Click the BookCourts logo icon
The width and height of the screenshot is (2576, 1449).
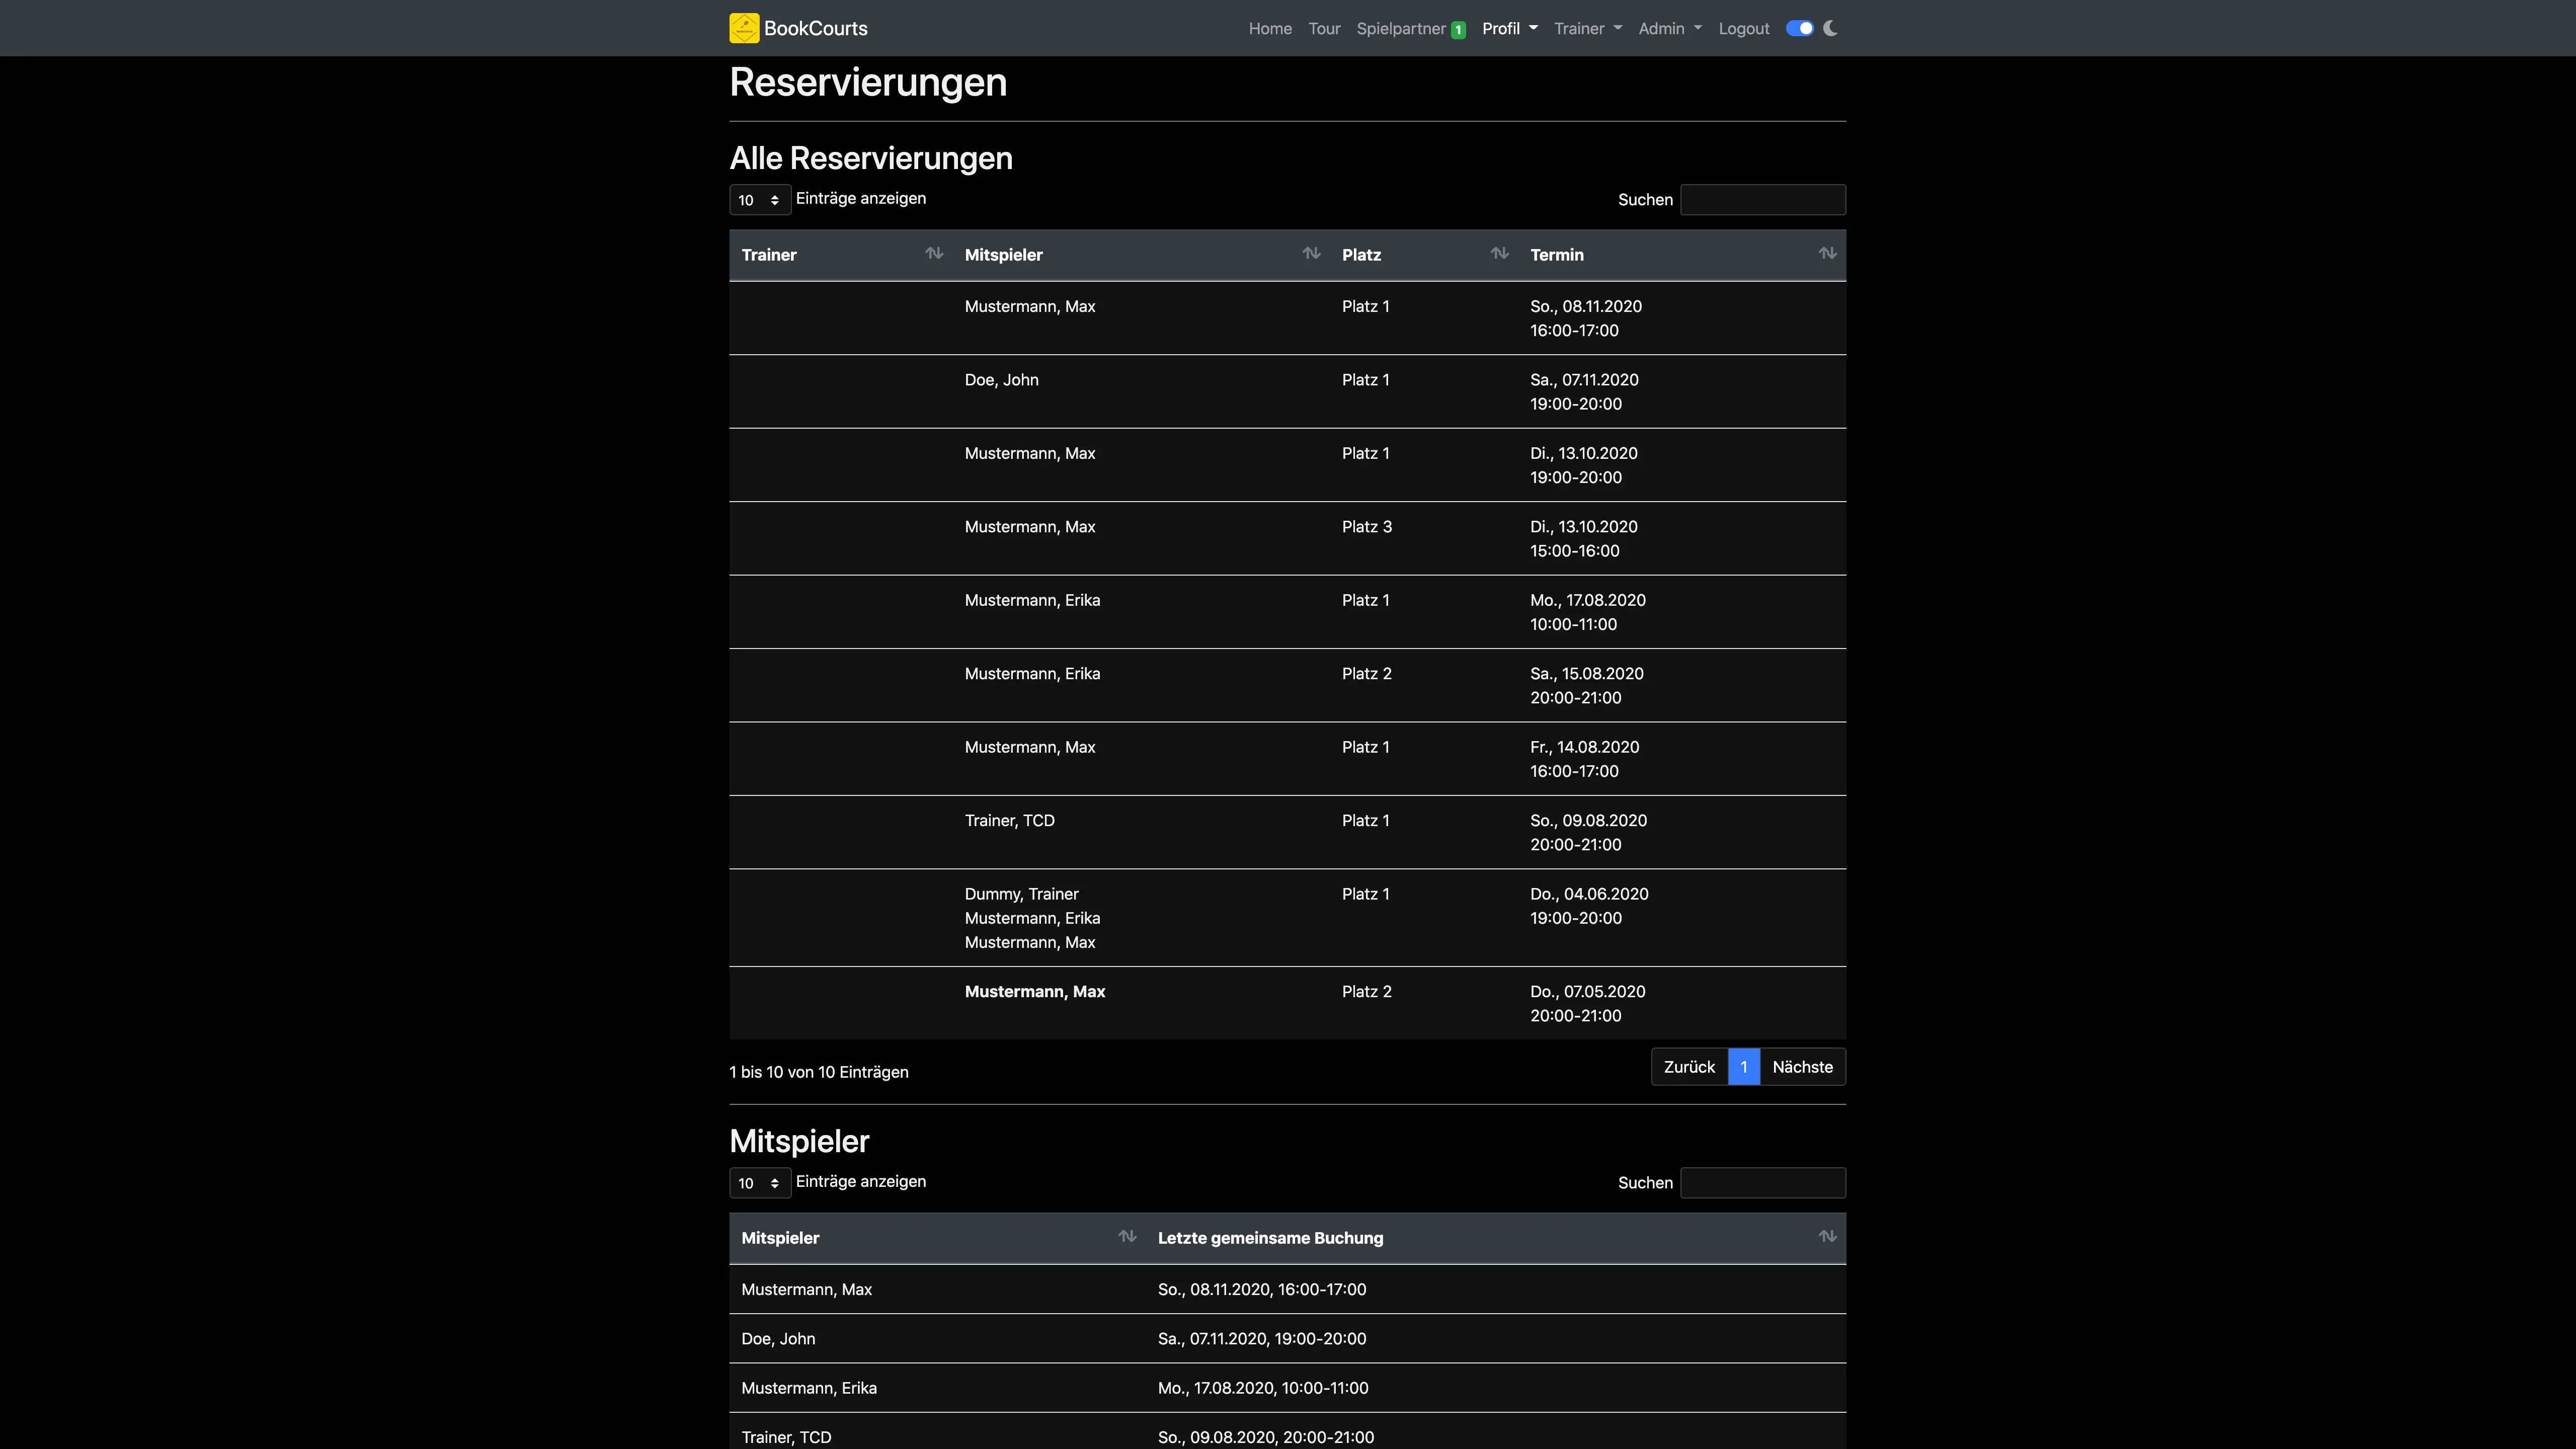point(744,28)
